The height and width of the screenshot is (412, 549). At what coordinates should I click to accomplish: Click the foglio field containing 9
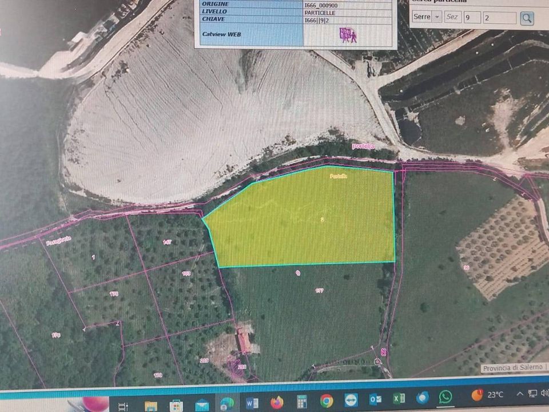click(472, 18)
